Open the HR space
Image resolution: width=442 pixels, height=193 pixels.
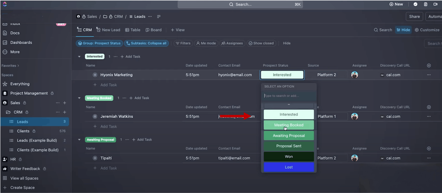[13, 159]
